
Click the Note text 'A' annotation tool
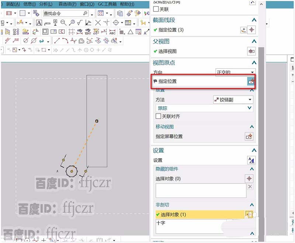pos(39,23)
